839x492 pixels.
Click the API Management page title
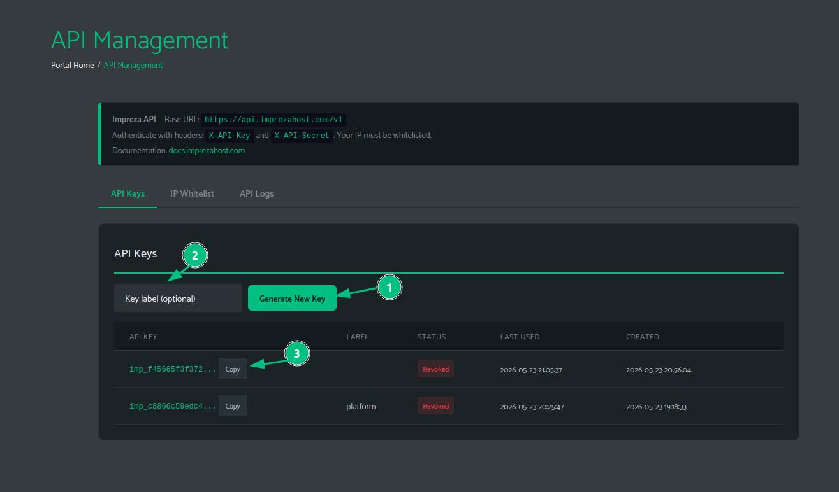coord(140,40)
